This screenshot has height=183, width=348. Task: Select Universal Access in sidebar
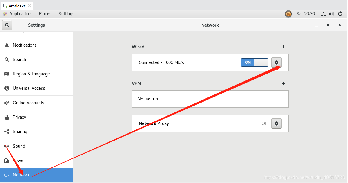36,88
